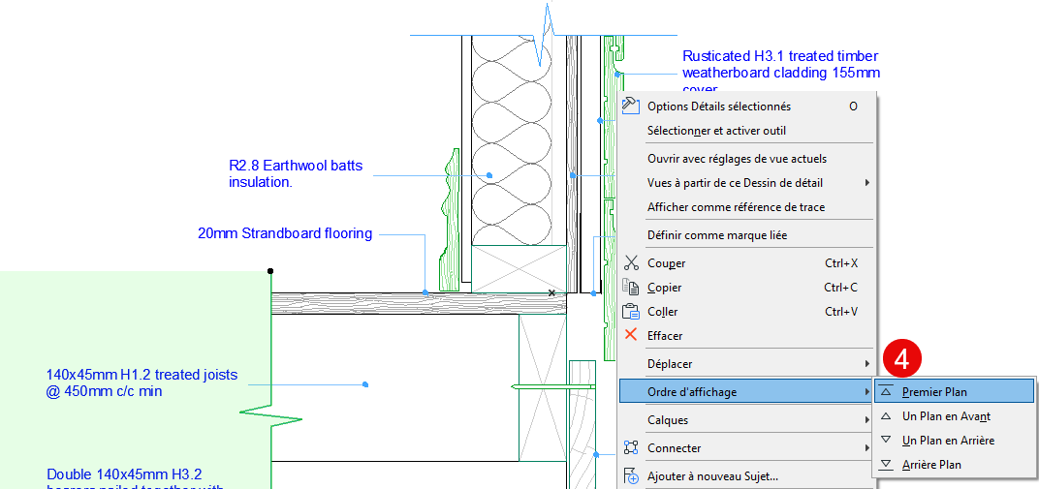This screenshot has height=489, width=1039.
Task: Click the Connecter nodes icon
Action: [x=631, y=448]
